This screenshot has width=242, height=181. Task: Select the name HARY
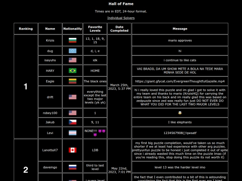click(x=50, y=71)
